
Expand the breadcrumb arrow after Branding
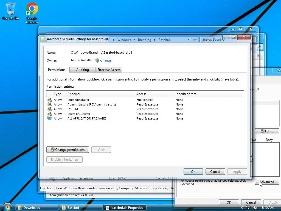pyautogui.click(x=155, y=40)
